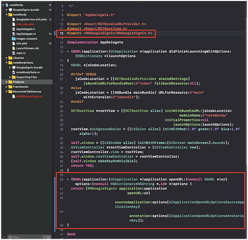Expand the Products folder
The height and width of the screenshot is (240, 248).
click(6, 82)
